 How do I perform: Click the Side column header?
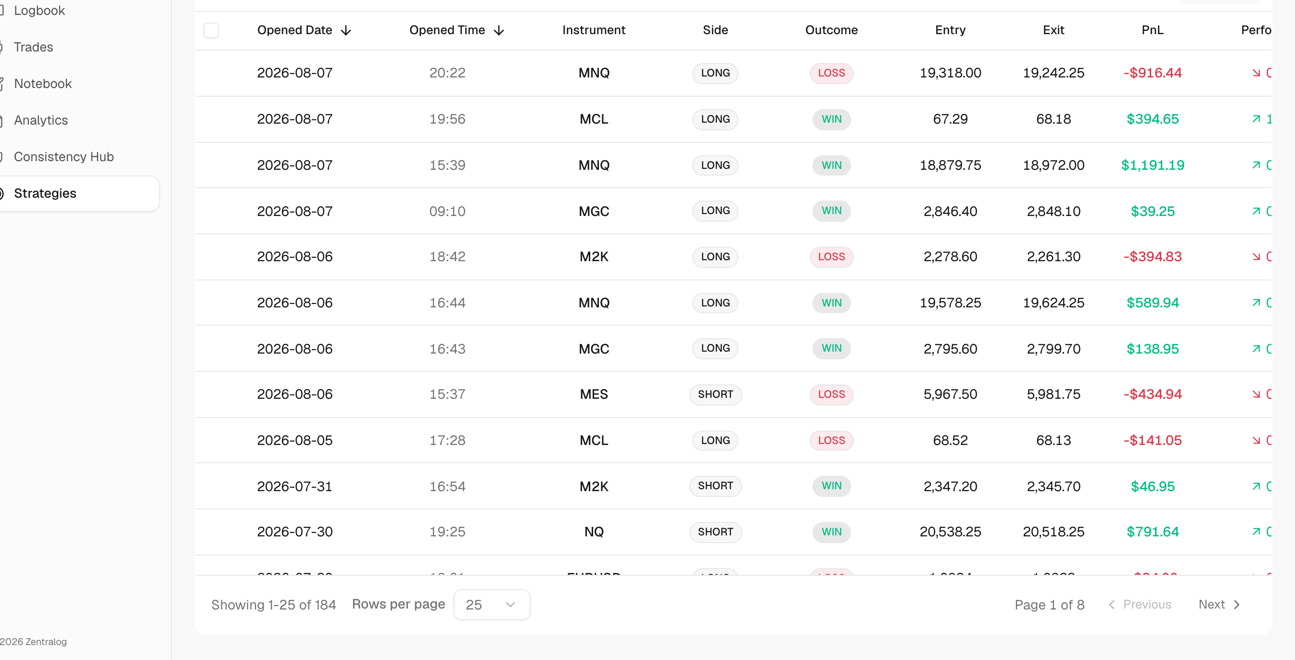tap(715, 30)
